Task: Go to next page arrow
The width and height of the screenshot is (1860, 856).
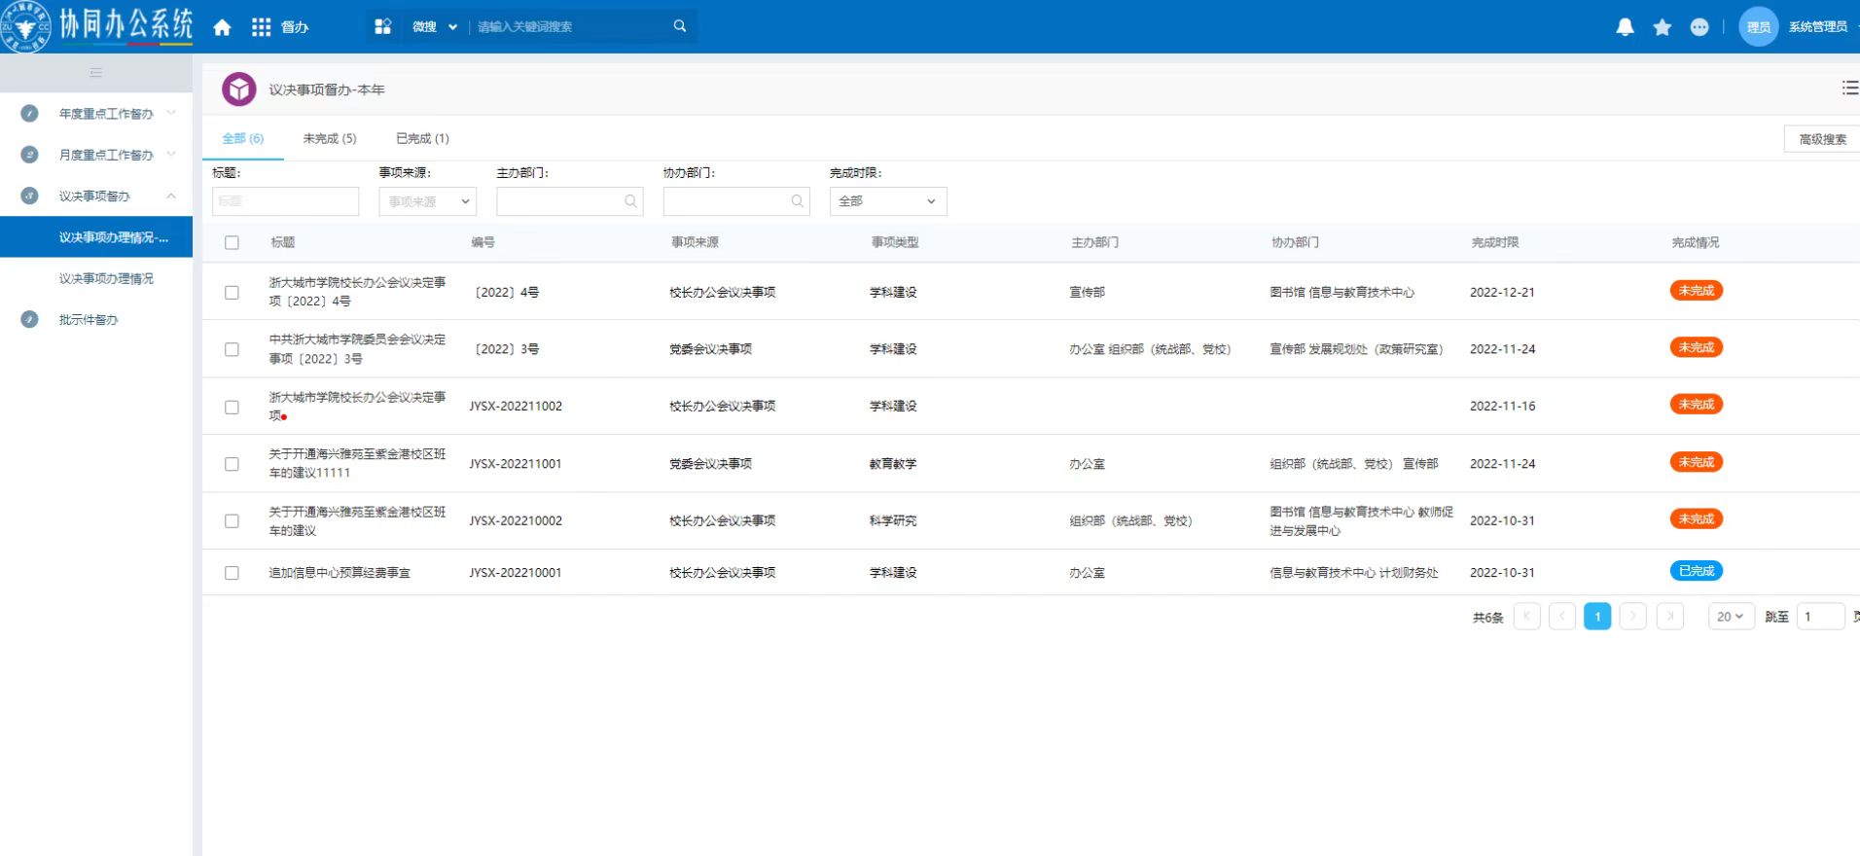Action: point(1633,617)
